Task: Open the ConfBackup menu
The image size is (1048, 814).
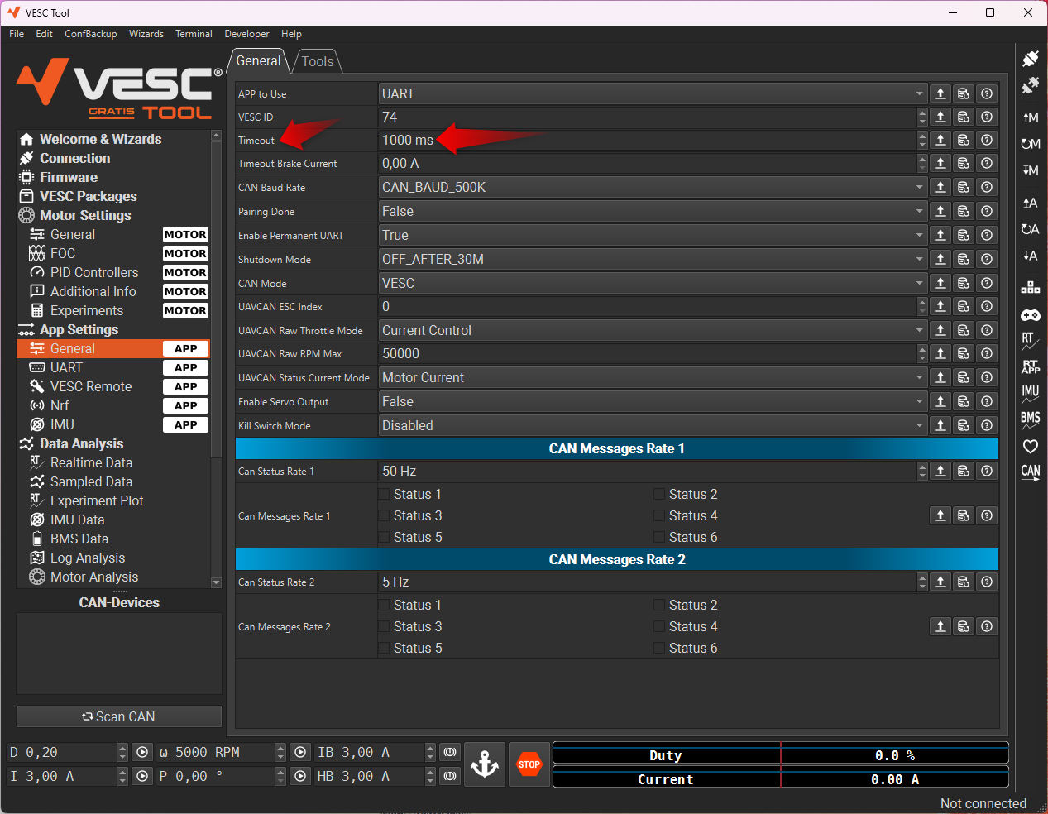Action: click(91, 34)
